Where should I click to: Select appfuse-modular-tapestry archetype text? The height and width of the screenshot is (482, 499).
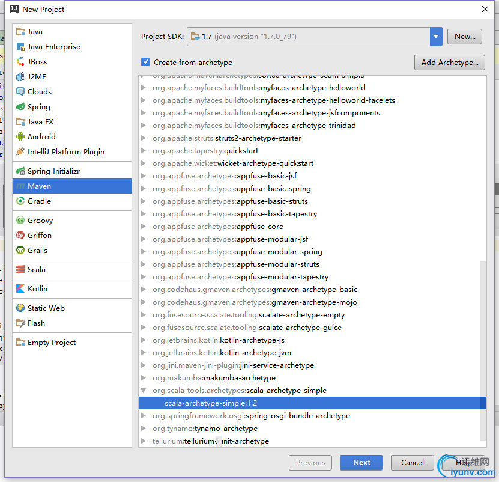283,277
